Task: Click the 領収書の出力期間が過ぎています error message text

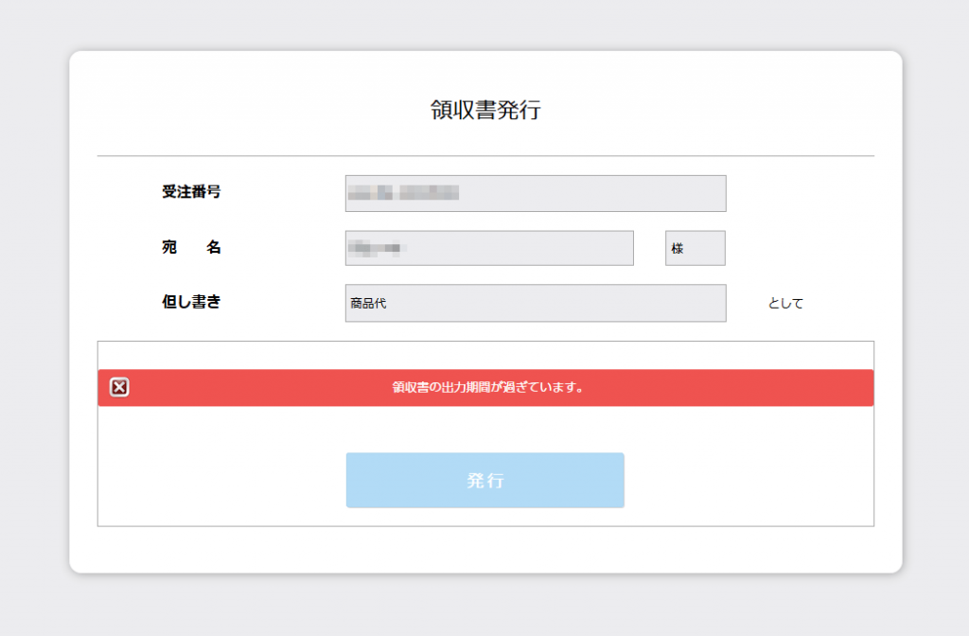Action: pyautogui.click(x=486, y=387)
